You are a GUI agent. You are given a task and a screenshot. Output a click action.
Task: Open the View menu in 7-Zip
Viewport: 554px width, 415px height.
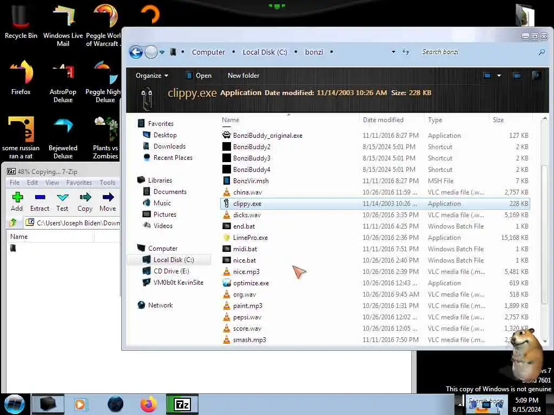(x=52, y=183)
